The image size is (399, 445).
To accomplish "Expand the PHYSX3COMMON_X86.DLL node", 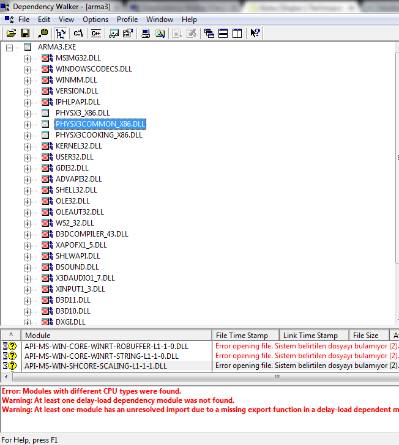I will point(27,125).
